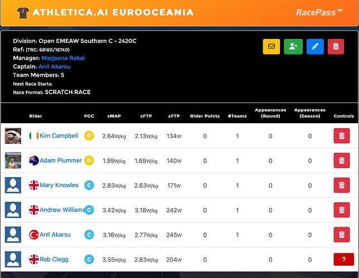Click Mary Knowles' 2.63w/kg zFTP value
The height and width of the screenshot is (278, 359).
point(146,186)
